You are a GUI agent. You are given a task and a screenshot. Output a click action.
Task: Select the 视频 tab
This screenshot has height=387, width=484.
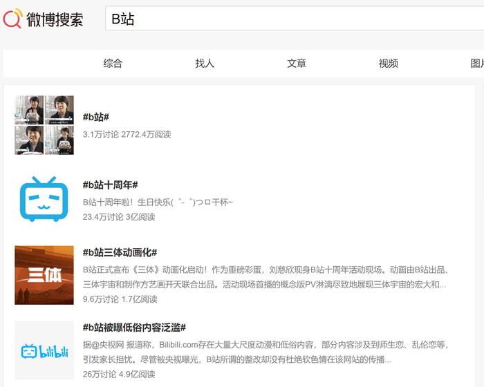point(389,64)
